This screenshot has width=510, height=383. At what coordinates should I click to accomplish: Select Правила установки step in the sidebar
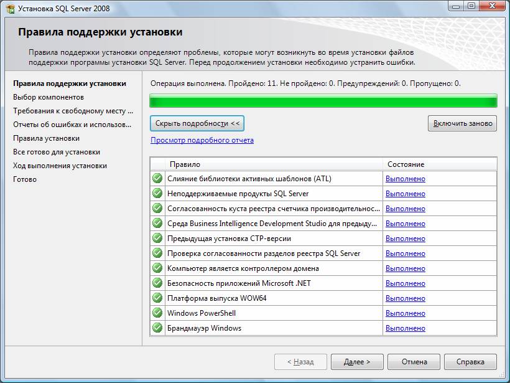click(x=47, y=138)
